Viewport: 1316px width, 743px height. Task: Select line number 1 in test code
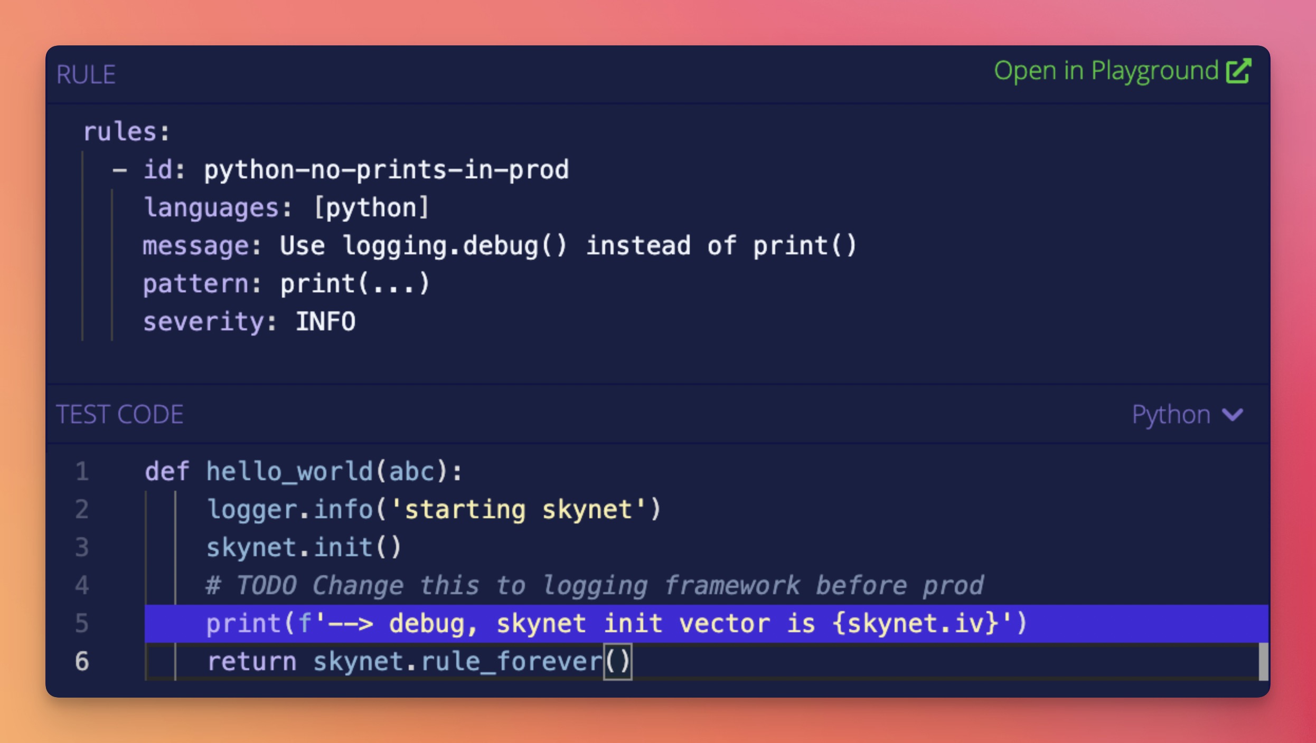pos(82,471)
